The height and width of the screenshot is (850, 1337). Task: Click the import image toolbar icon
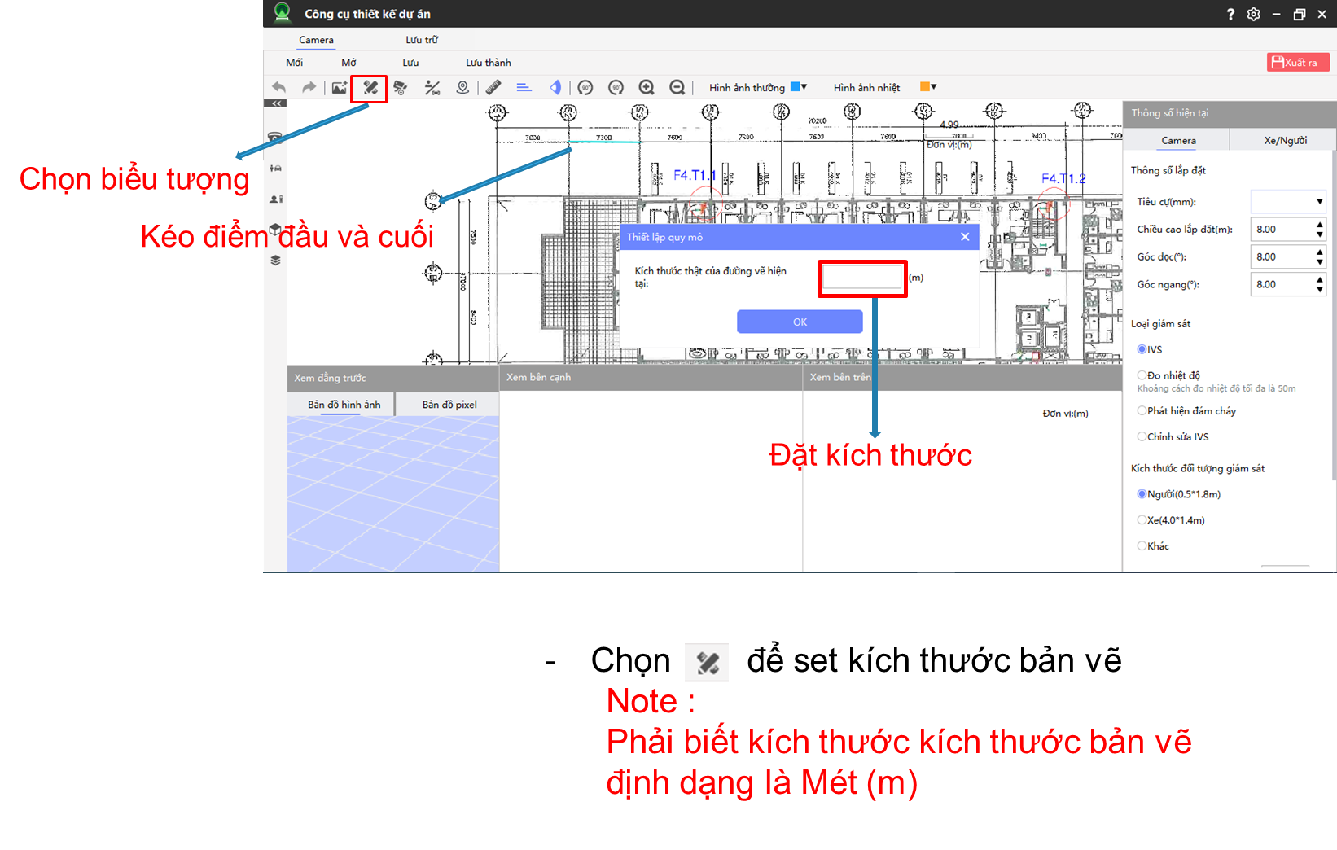pos(339,88)
